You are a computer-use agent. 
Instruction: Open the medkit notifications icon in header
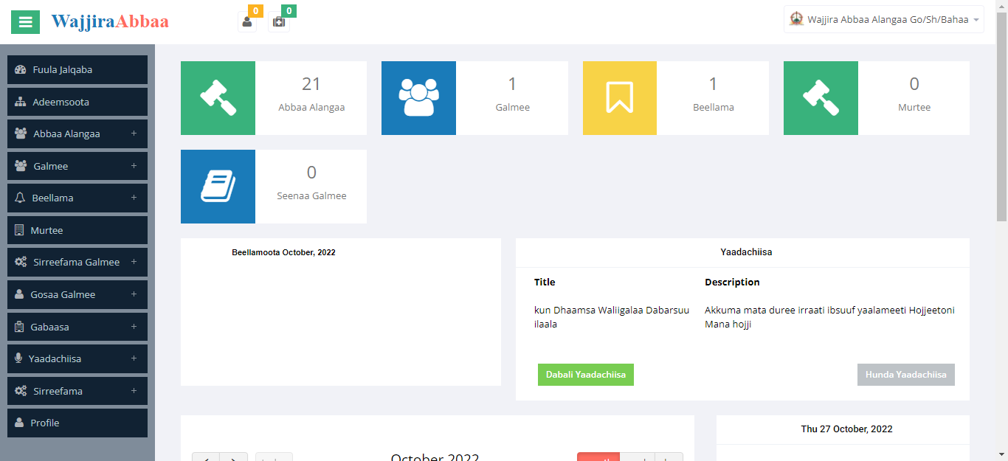279,21
